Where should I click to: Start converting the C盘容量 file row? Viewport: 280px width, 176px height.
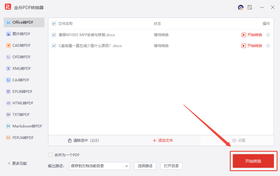pyautogui.click(x=252, y=46)
